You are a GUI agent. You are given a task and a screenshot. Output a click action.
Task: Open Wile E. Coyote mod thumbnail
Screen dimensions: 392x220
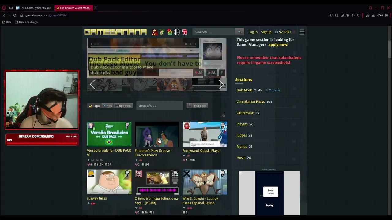coord(205,182)
